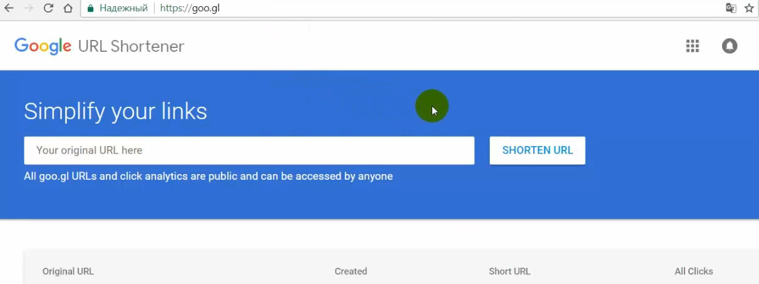
Task: Click the Original URL column header
Action: tap(68, 272)
